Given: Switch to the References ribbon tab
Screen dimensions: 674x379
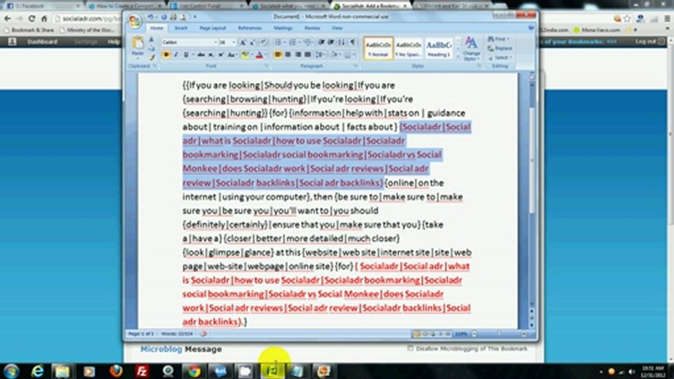Looking at the screenshot, I should pyautogui.click(x=250, y=28).
